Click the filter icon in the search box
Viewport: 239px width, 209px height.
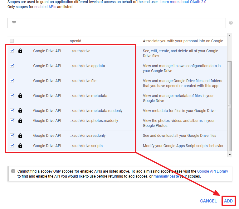[x=14, y=23]
